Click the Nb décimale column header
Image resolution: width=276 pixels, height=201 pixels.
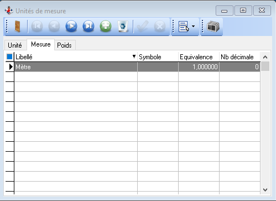(x=240, y=57)
